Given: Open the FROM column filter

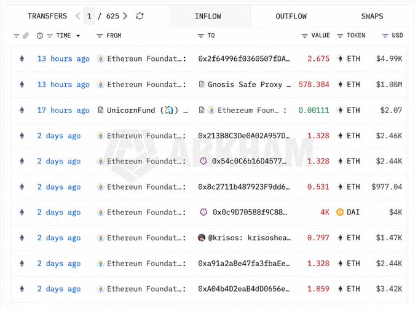Looking at the screenshot, I should pyautogui.click(x=100, y=36).
